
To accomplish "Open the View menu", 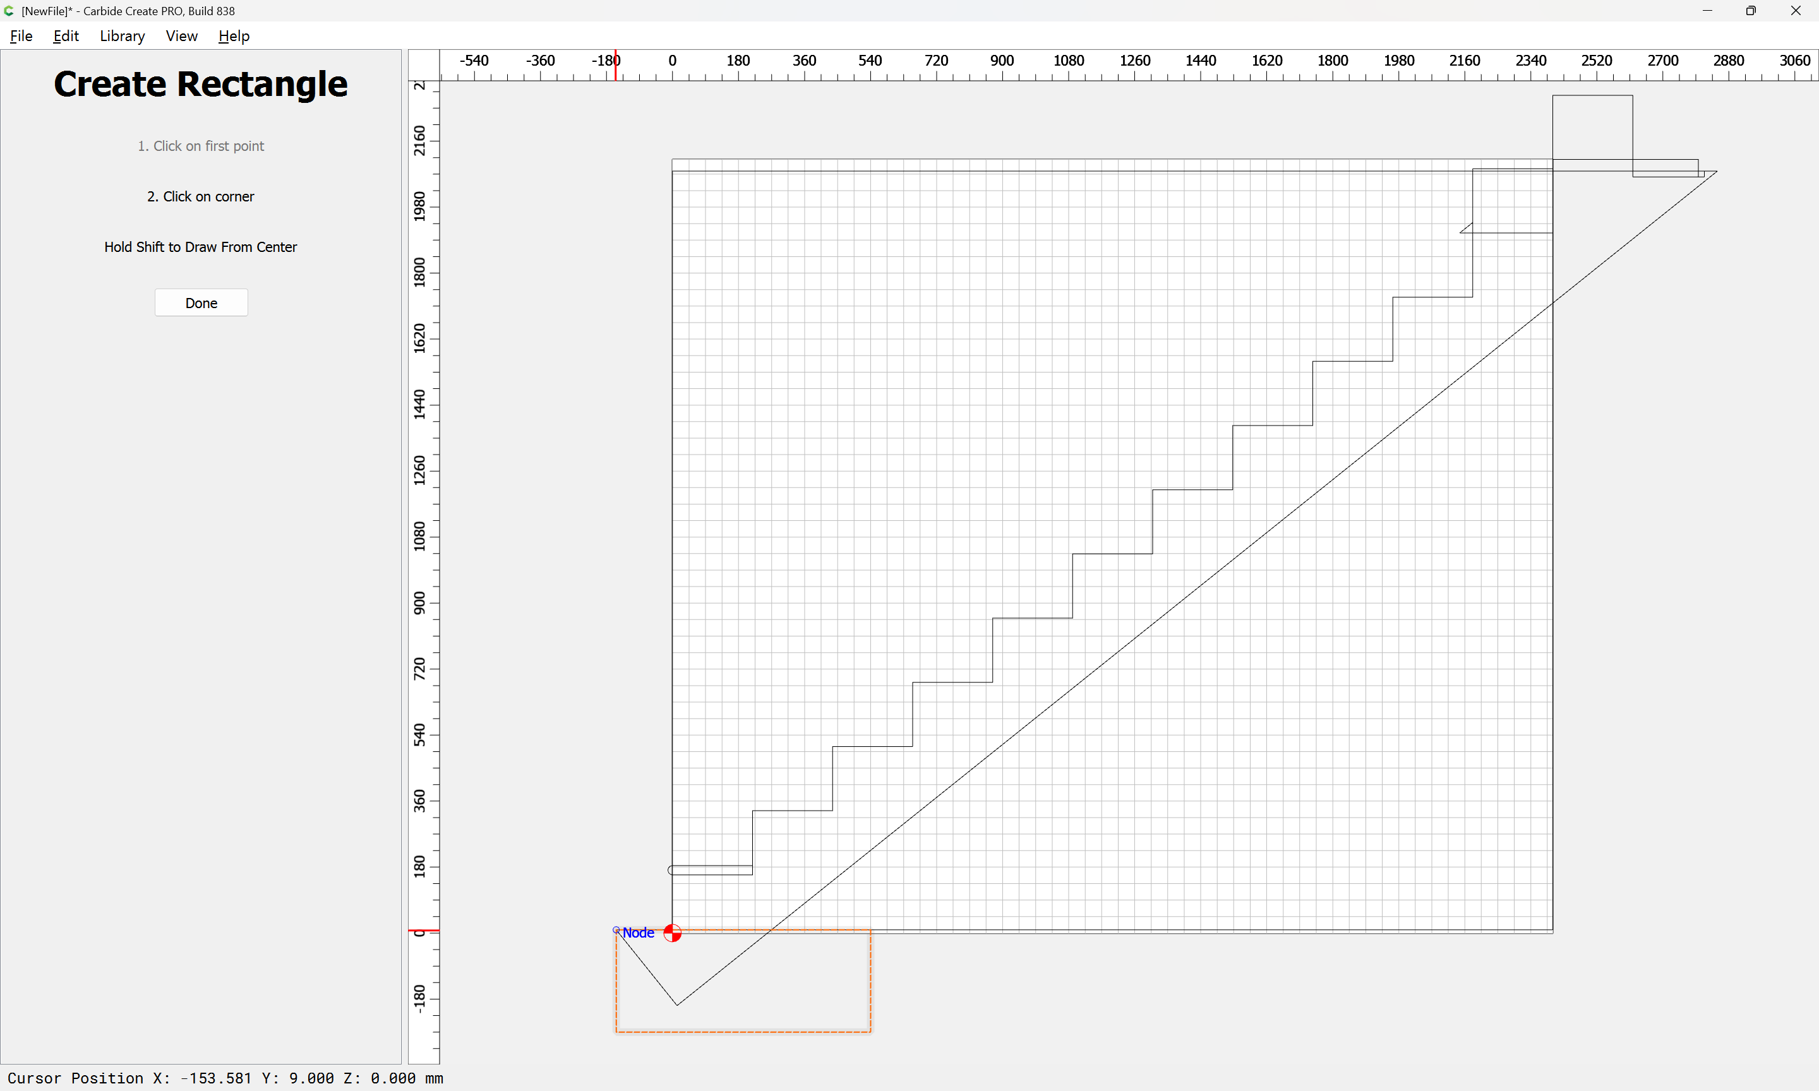I will [x=181, y=36].
